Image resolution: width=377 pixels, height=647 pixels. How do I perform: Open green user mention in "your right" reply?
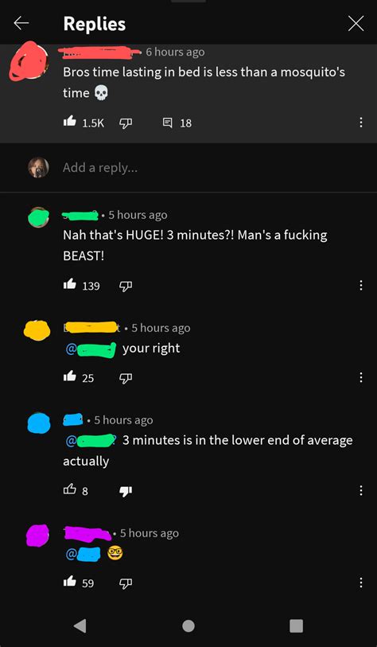[x=91, y=349]
